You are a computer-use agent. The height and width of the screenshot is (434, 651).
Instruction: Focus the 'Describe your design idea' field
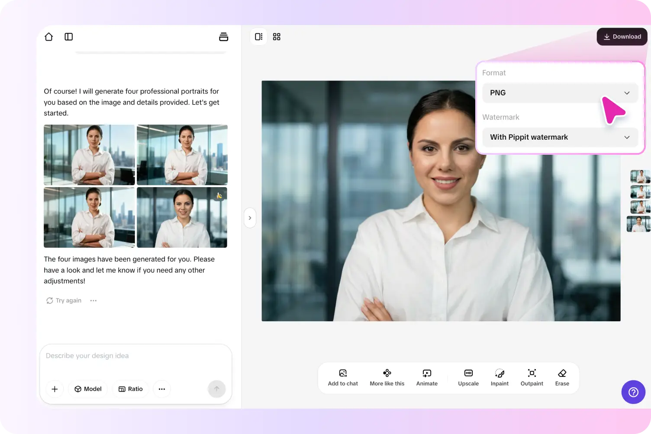[x=135, y=356]
